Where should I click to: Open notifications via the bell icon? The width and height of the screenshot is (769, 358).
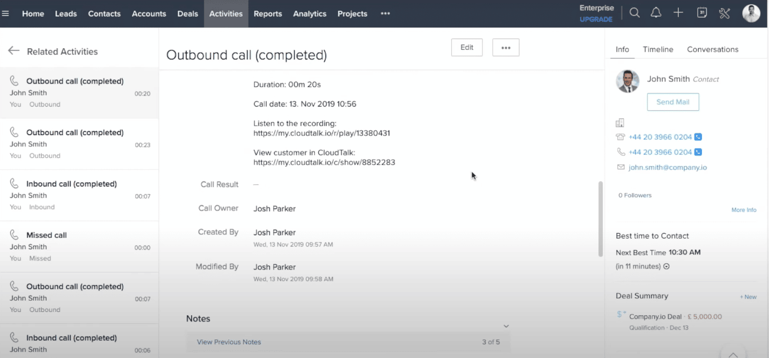[656, 12]
